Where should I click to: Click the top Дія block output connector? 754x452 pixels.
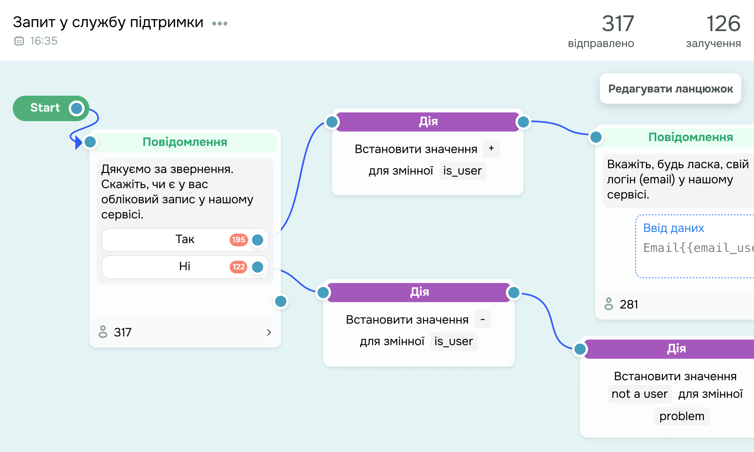523,122
